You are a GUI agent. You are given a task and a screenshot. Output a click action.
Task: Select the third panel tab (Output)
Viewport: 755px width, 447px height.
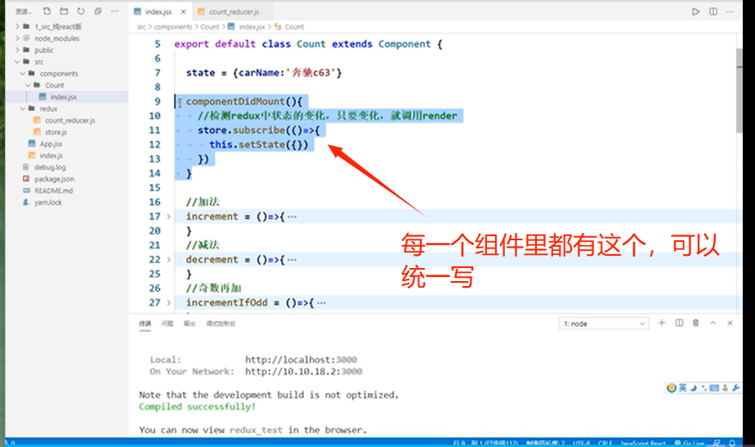[190, 324]
